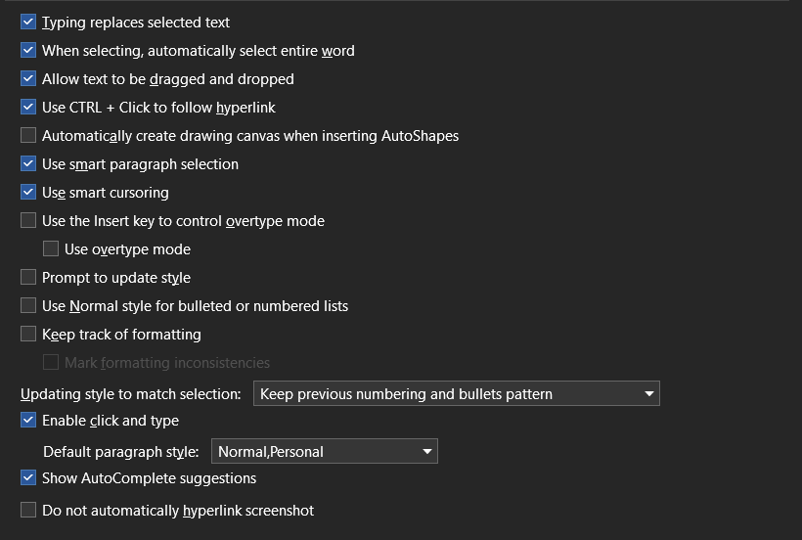Check the Use overtype mode box
802x540 pixels.
51,249
